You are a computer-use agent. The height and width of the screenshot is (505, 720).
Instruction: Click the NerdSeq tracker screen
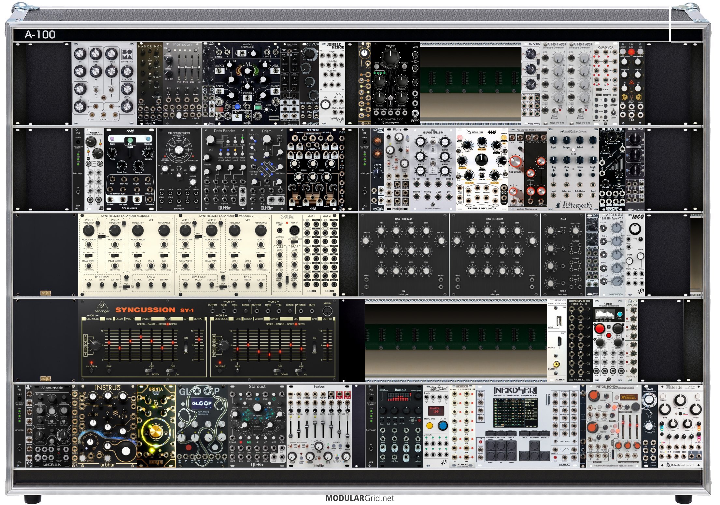(515, 413)
